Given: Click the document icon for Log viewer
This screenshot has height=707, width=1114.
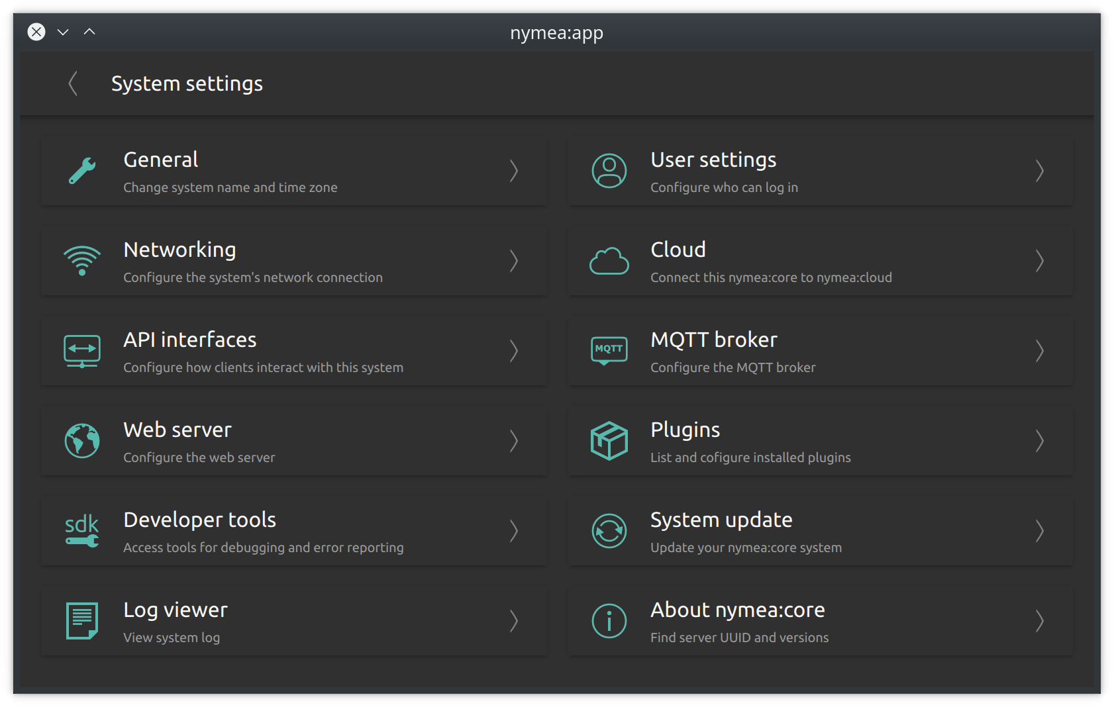Looking at the screenshot, I should [82, 621].
